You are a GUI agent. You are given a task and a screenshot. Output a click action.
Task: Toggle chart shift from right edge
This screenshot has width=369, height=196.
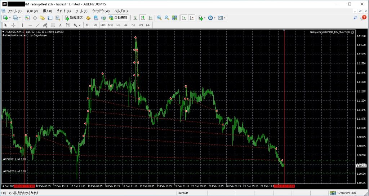pyautogui.click(x=192, y=18)
